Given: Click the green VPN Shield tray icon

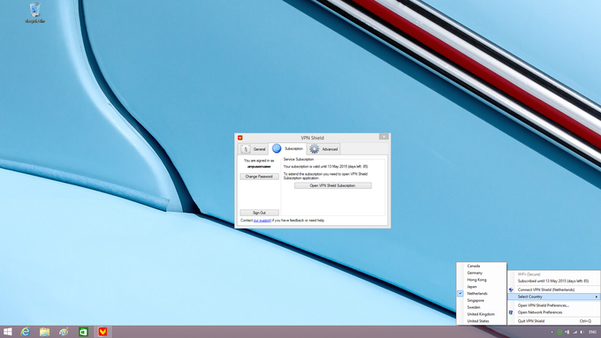Looking at the screenshot, I should pos(559,332).
